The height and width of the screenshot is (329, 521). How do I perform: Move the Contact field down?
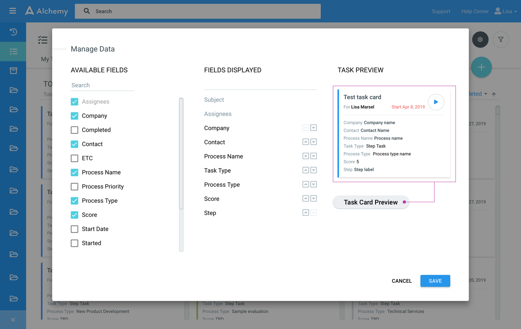click(314, 142)
